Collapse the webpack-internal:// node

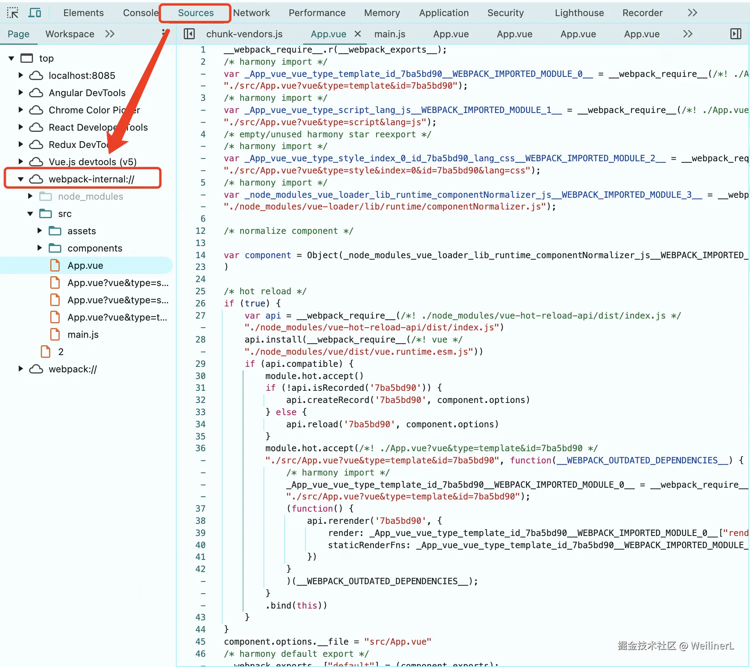[21, 179]
